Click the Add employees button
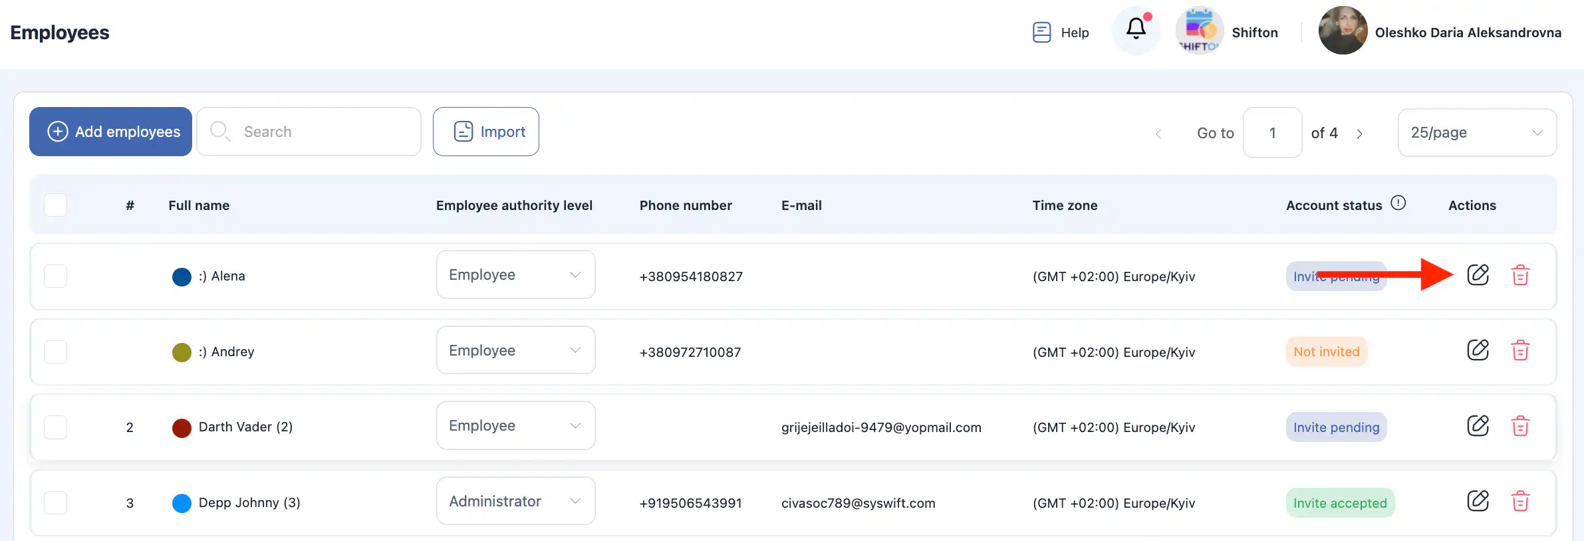Image resolution: width=1584 pixels, height=541 pixels. pos(111,132)
